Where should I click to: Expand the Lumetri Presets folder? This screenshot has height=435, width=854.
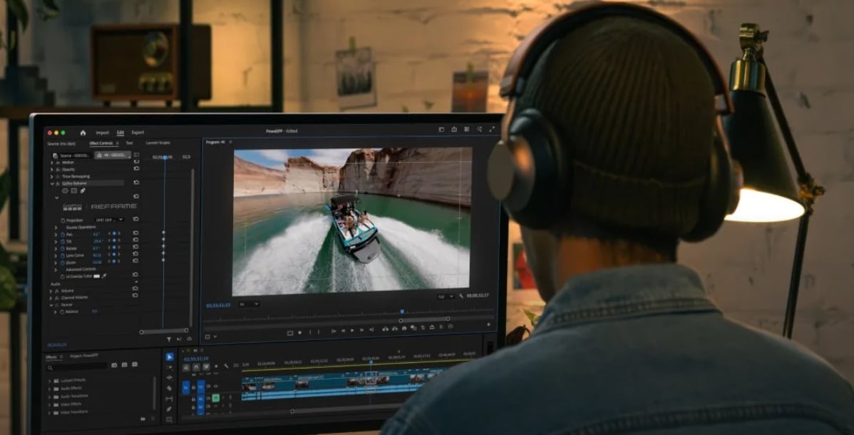coord(50,381)
